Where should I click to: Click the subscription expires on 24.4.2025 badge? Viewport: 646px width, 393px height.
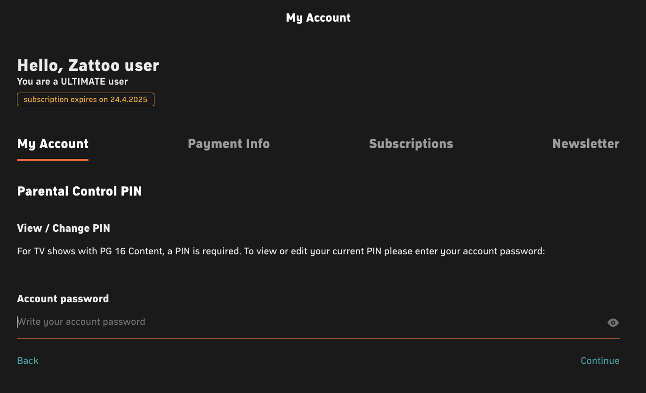pyautogui.click(x=86, y=100)
